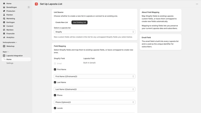
Task: Expand the Verkoopkanalen section
Action: click(x=10, y=42)
